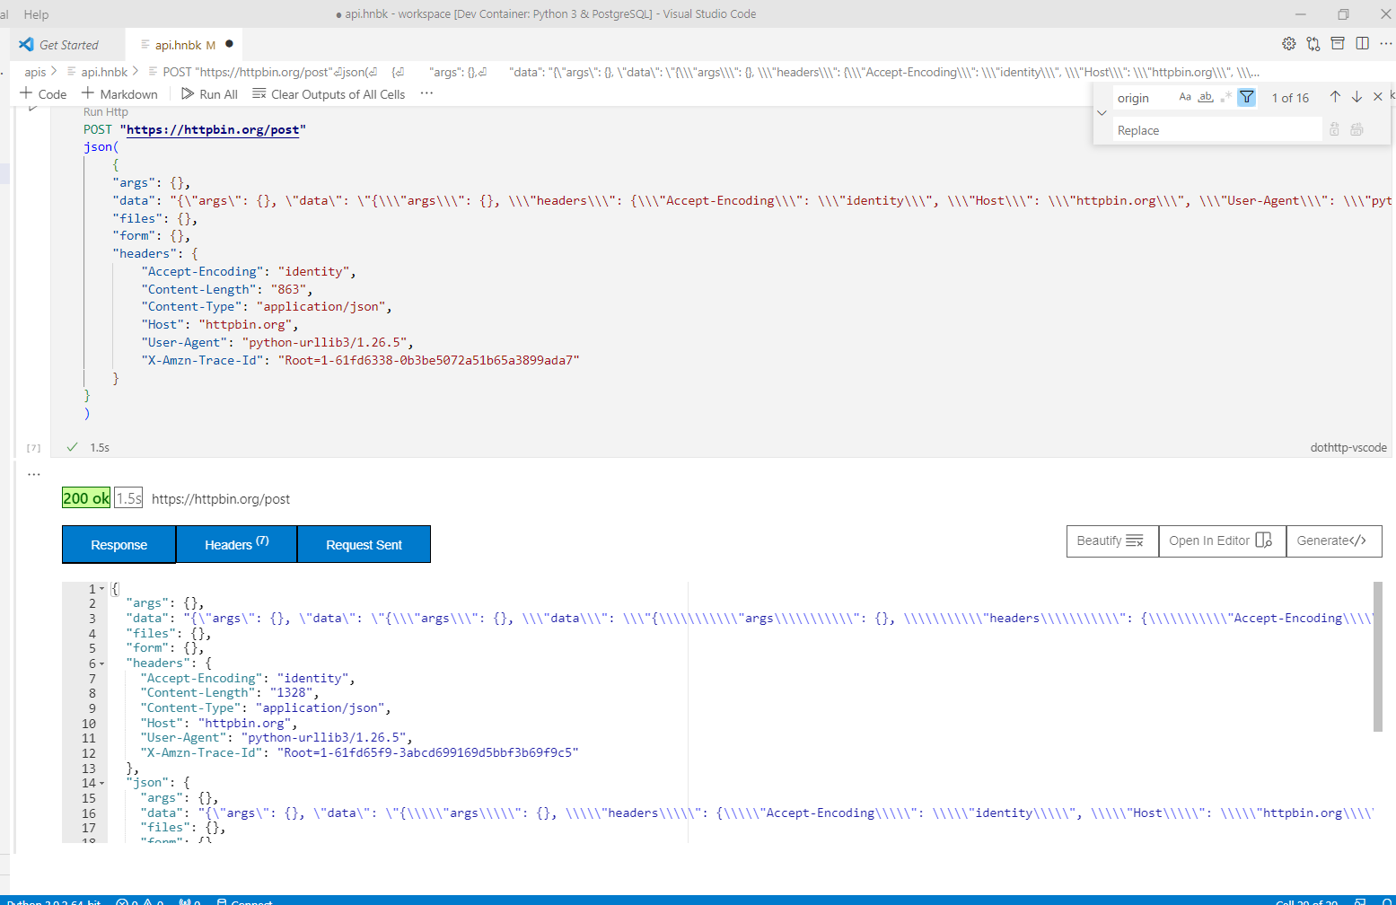Collapse the fold arrow at line 1
This screenshot has width=1396, height=905.
[101, 589]
